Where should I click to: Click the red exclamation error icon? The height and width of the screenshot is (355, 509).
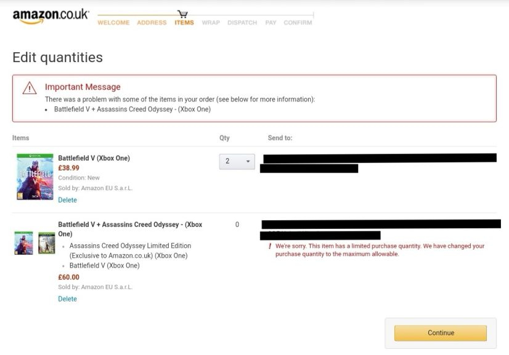pyautogui.click(x=270, y=246)
